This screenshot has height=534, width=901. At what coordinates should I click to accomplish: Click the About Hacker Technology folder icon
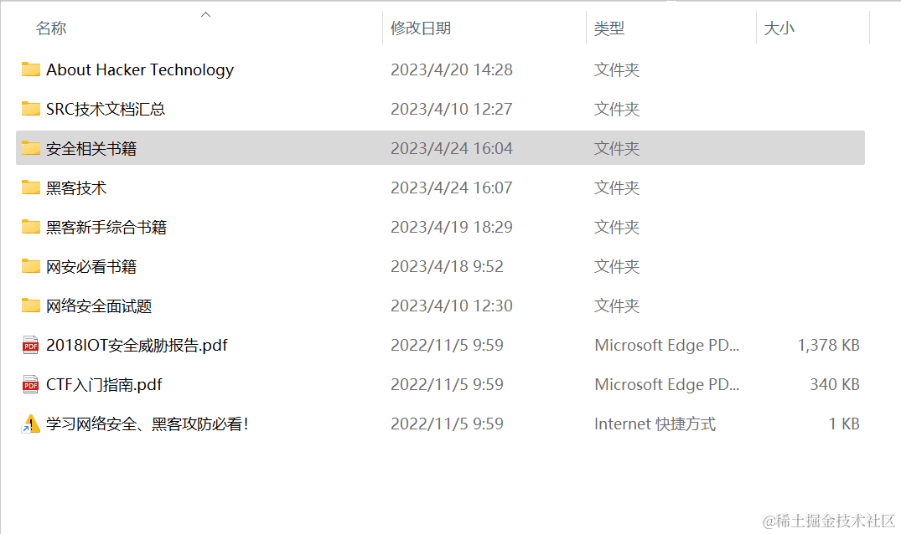pyautogui.click(x=31, y=69)
